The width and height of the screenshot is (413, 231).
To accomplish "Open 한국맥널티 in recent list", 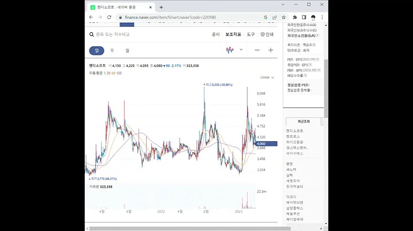I will [x=295, y=186].
